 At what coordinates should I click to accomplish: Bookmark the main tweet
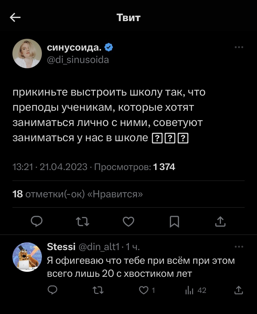coord(174,221)
